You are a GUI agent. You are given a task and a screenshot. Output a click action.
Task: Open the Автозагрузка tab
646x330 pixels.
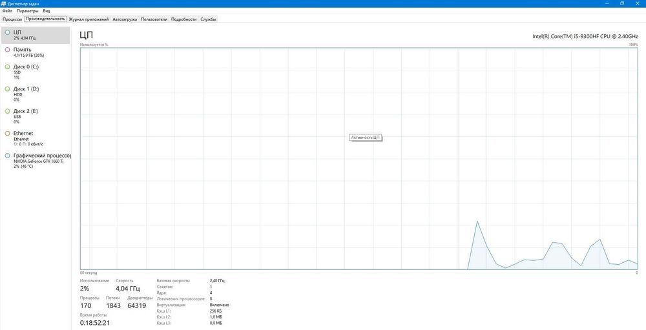125,19
